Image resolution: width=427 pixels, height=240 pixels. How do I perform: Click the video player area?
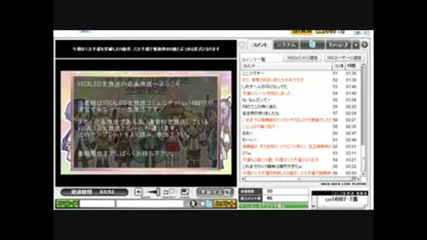[x=146, y=123]
